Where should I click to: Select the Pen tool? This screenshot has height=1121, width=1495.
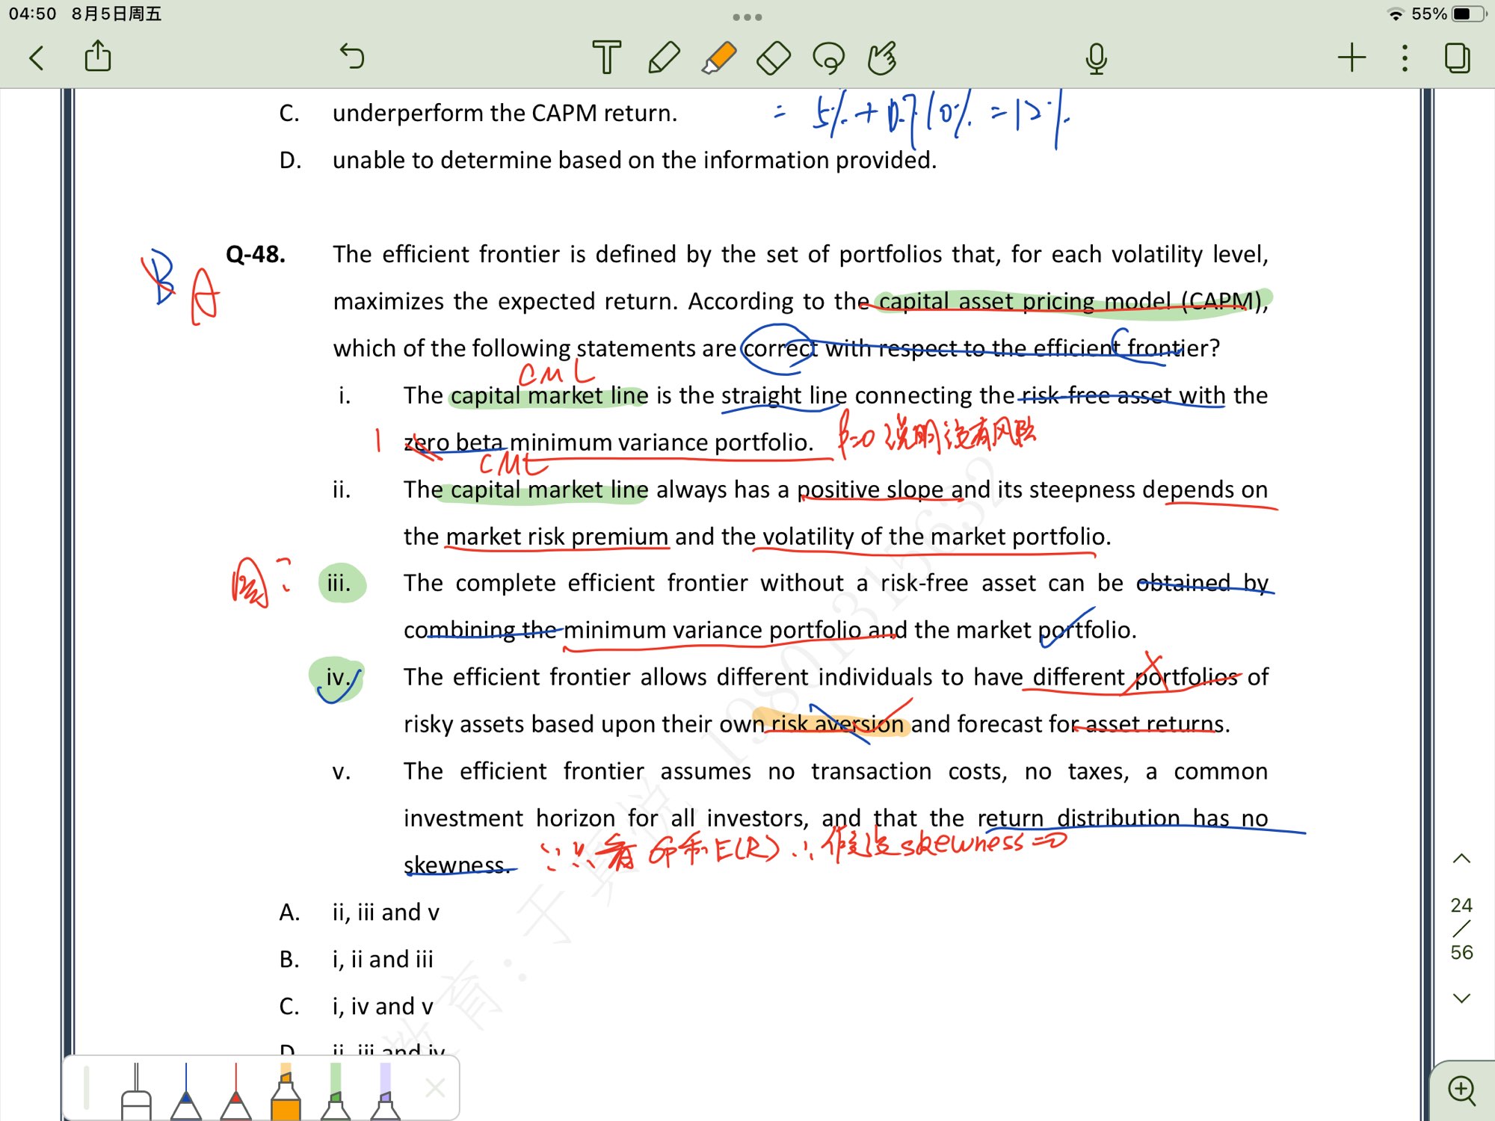click(663, 58)
